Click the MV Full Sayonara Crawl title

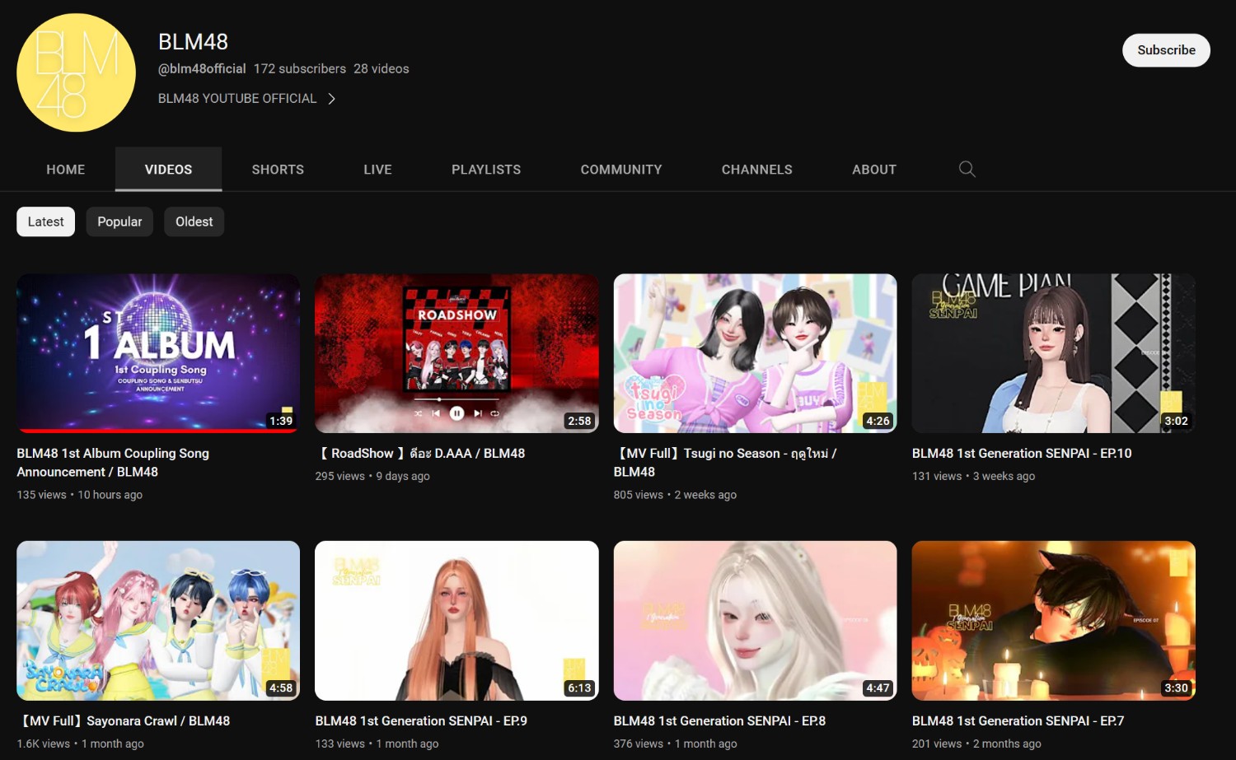click(x=124, y=721)
